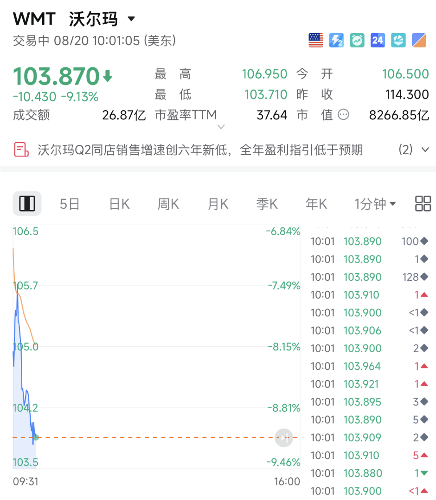This screenshot has width=436, height=500.
Task: Switch to the 日K chart tab
Action: click(x=119, y=204)
